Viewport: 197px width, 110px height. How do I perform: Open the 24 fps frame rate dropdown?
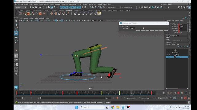pyautogui.click(x=163, y=98)
